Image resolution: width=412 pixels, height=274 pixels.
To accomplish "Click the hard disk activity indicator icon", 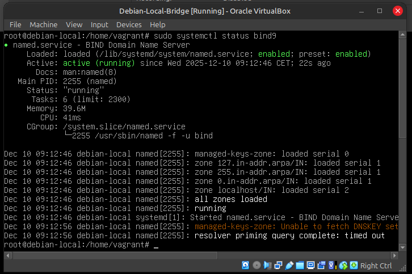I will tap(246, 265).
